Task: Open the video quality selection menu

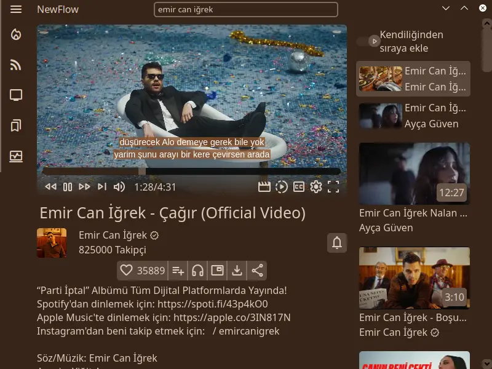Action: pyautogui.click(x=264, y=187)
